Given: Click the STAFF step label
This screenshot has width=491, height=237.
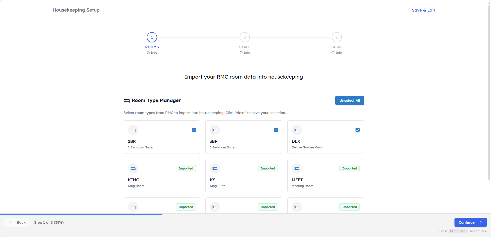Looking at the screenshot, I should point(245,47).
